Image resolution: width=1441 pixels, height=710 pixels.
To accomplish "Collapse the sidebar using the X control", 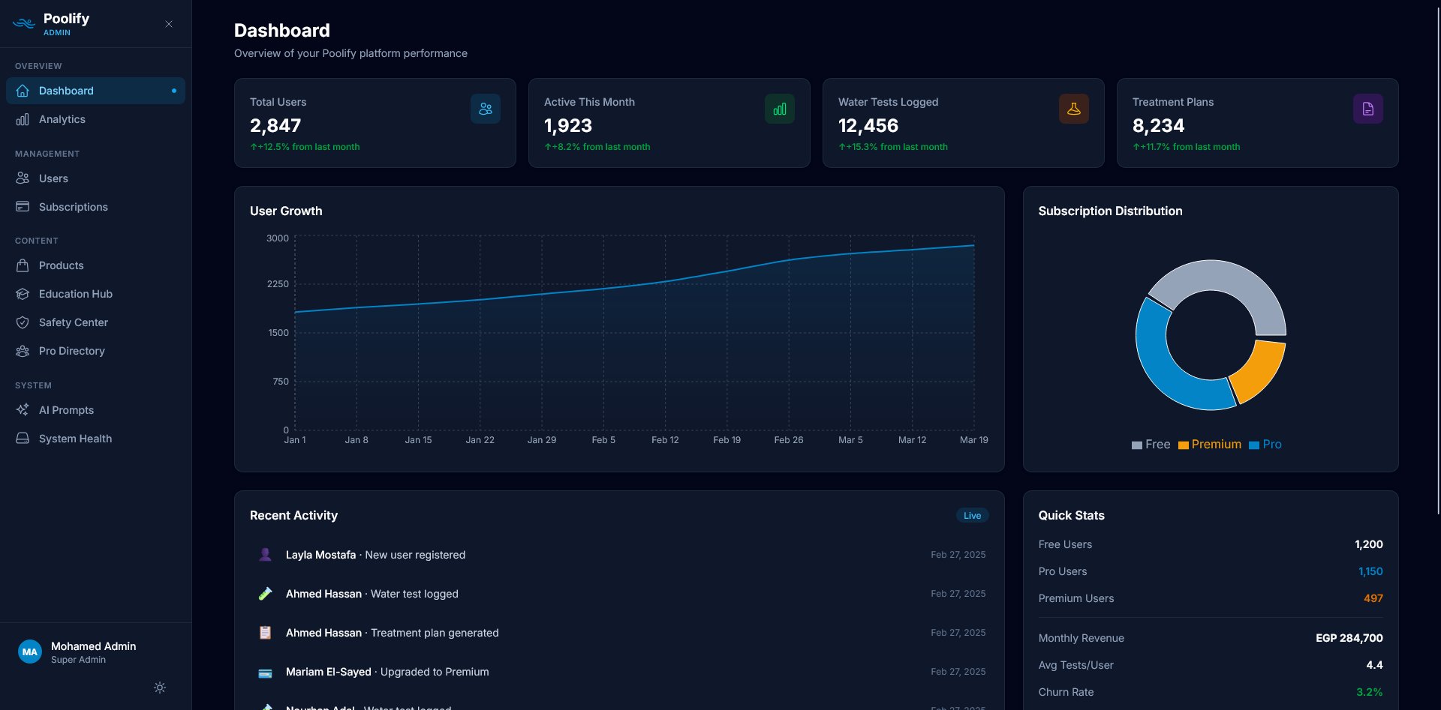I will [168, 24].
